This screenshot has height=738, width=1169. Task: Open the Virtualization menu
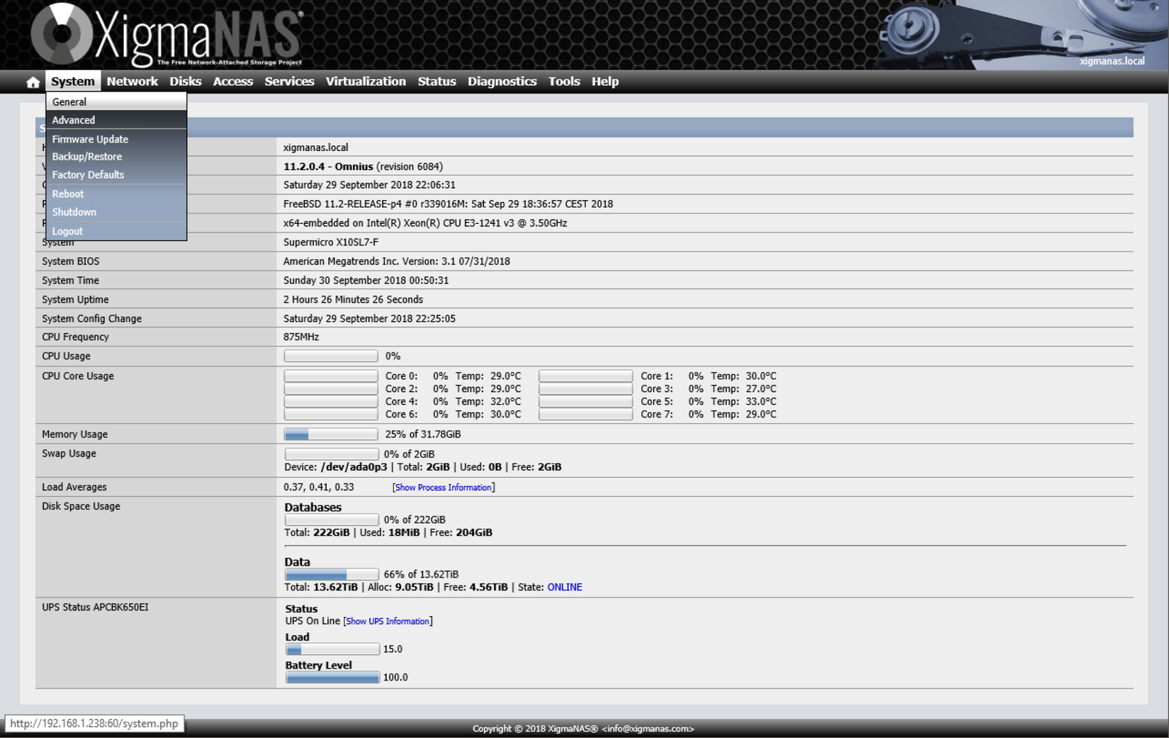[x=366, y=82]
